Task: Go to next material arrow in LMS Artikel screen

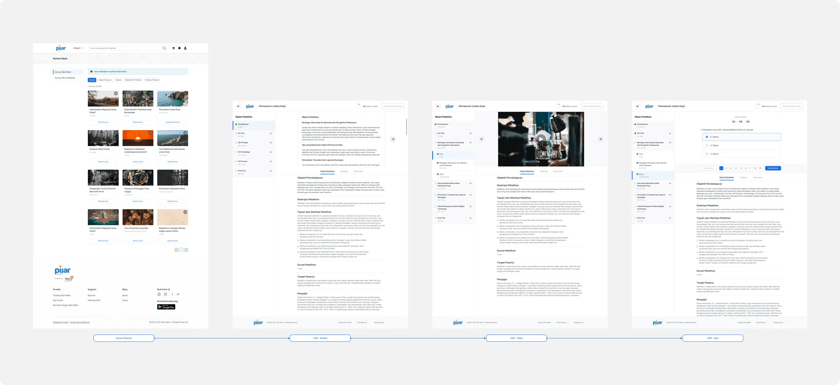Action: [x=393, y=139]
